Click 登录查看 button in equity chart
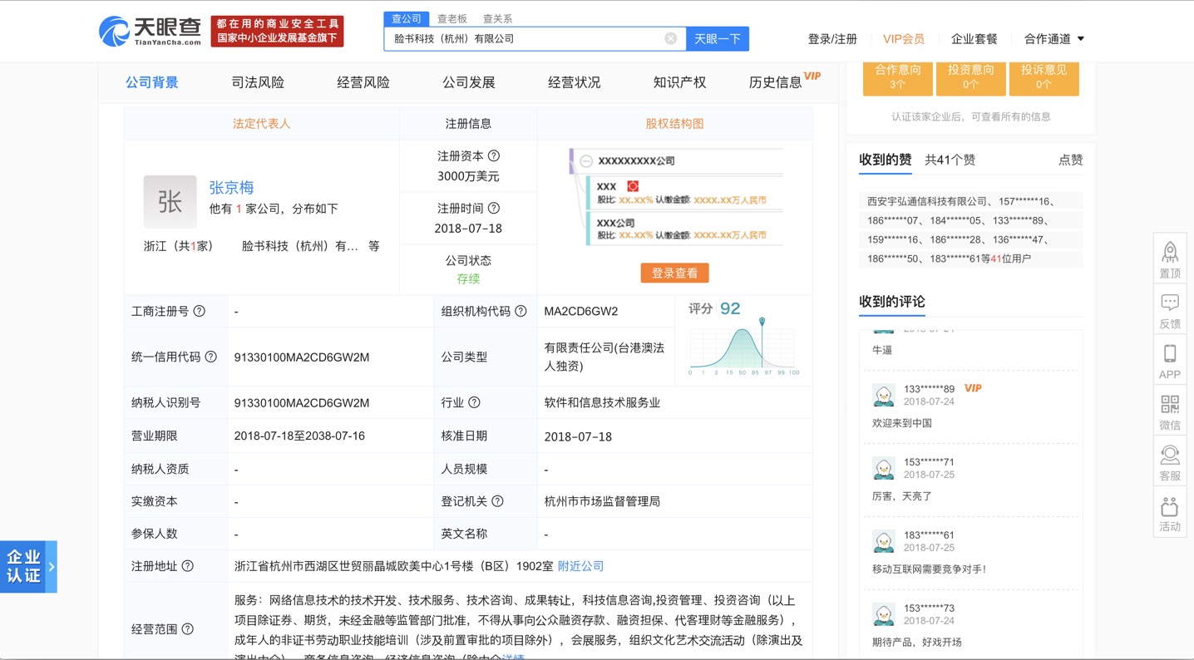Screen dimensions: 1194x660 pos(674,273)
